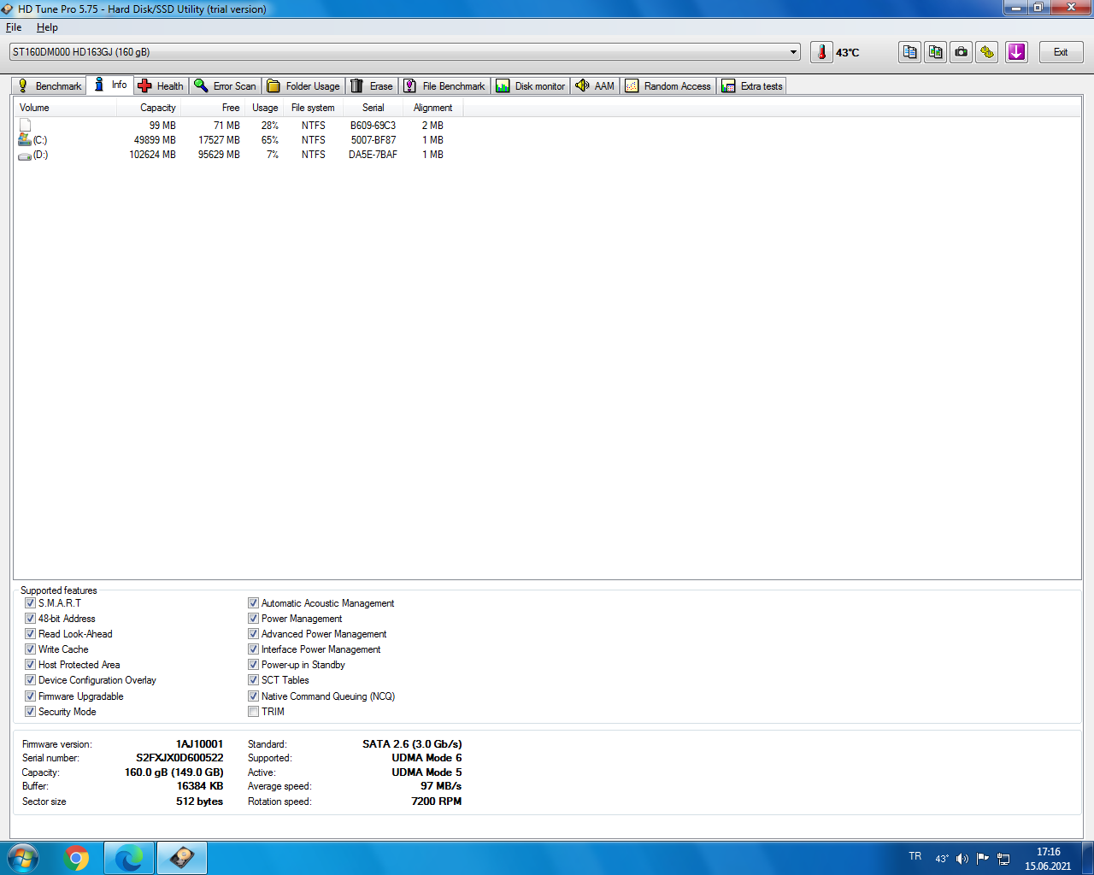Toggle the Firmware Upgradable checkbox
Viewport: 1094px width, 875px height.
pyautogui.click(x=30, y=696)
